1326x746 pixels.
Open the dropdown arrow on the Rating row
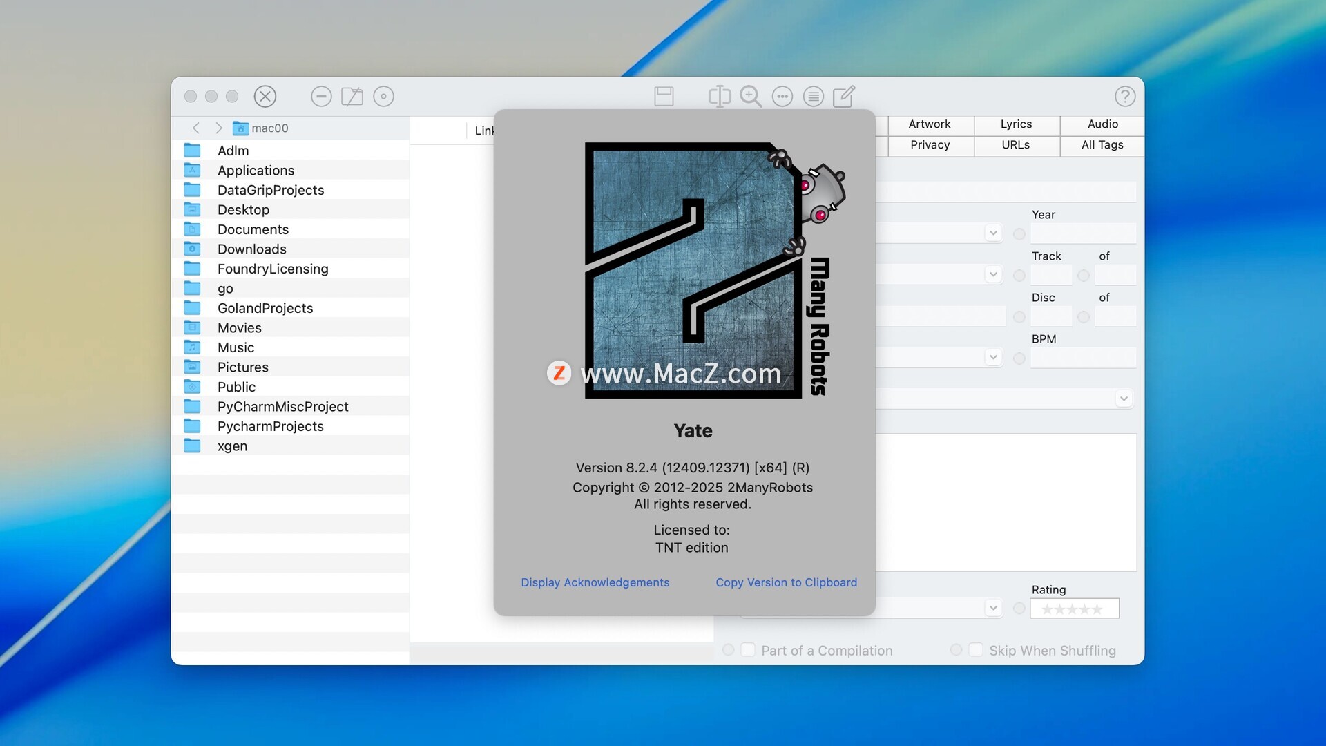(x=993, y=608)
